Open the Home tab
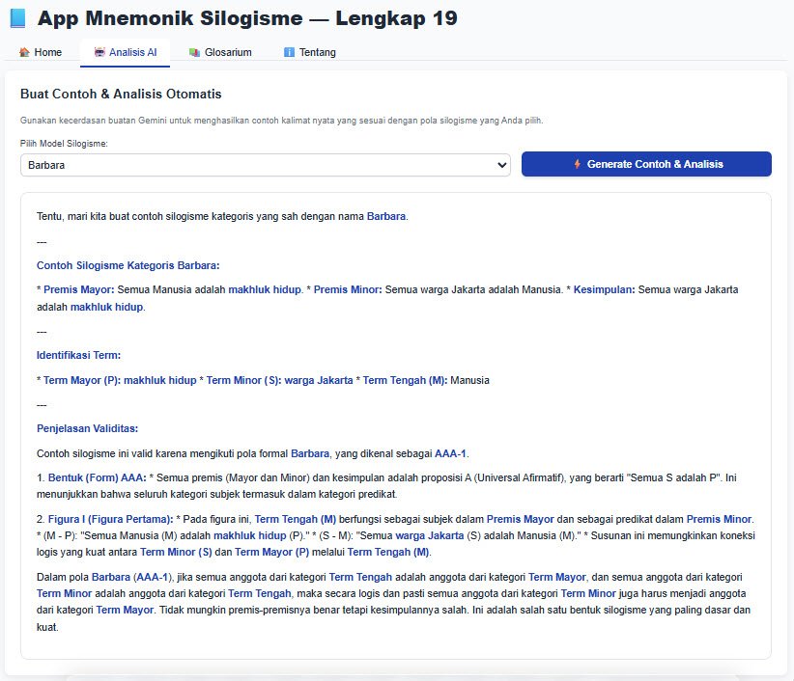 [41, 52]
